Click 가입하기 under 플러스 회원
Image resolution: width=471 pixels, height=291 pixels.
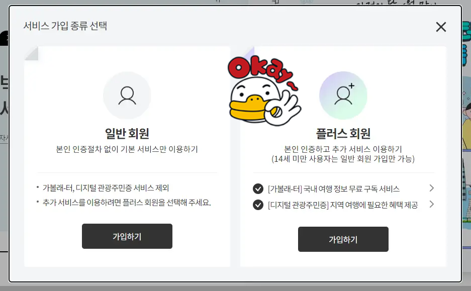pos(343,239)
